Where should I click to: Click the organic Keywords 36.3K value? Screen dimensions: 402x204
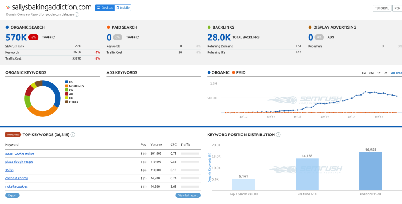[x=77, y=52]
